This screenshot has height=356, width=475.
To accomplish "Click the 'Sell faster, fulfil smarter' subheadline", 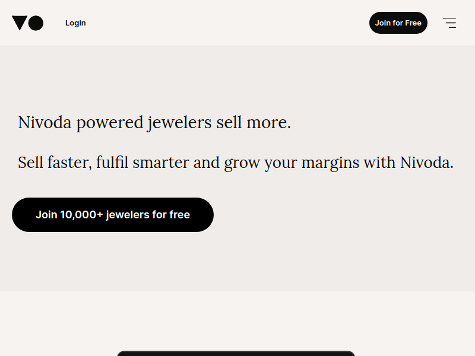I will (x=236, y=162).
